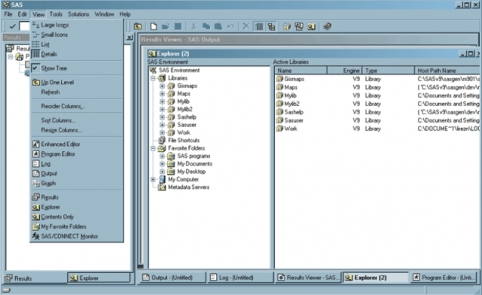Click the Help book toolbar icon
482x295 pixels.
[x=328, y=26]
